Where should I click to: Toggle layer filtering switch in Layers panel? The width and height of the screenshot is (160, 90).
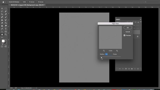141,22
